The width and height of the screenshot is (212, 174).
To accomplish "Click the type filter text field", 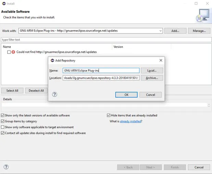I will click(x=106, y=40).
